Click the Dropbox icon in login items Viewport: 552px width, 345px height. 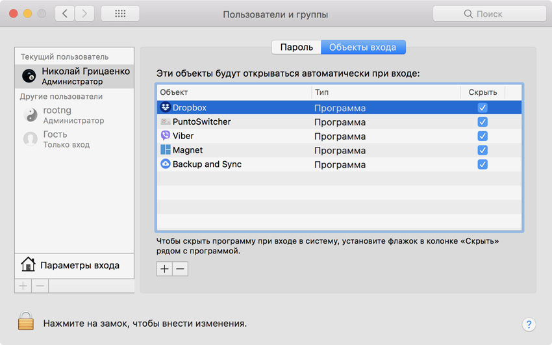[166, 107]
